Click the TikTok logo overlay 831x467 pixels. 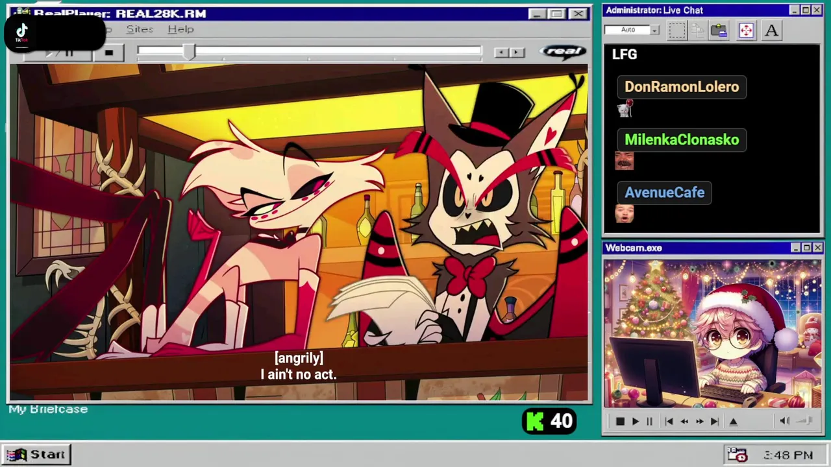pos(22,32)
